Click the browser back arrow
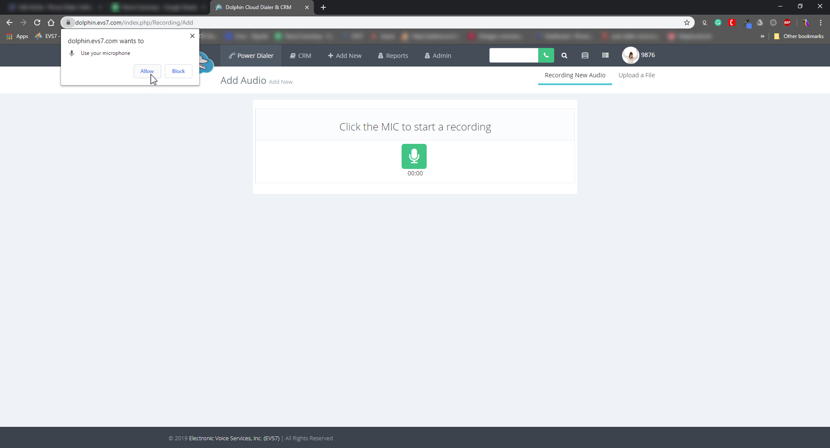 tap(10, 22)
